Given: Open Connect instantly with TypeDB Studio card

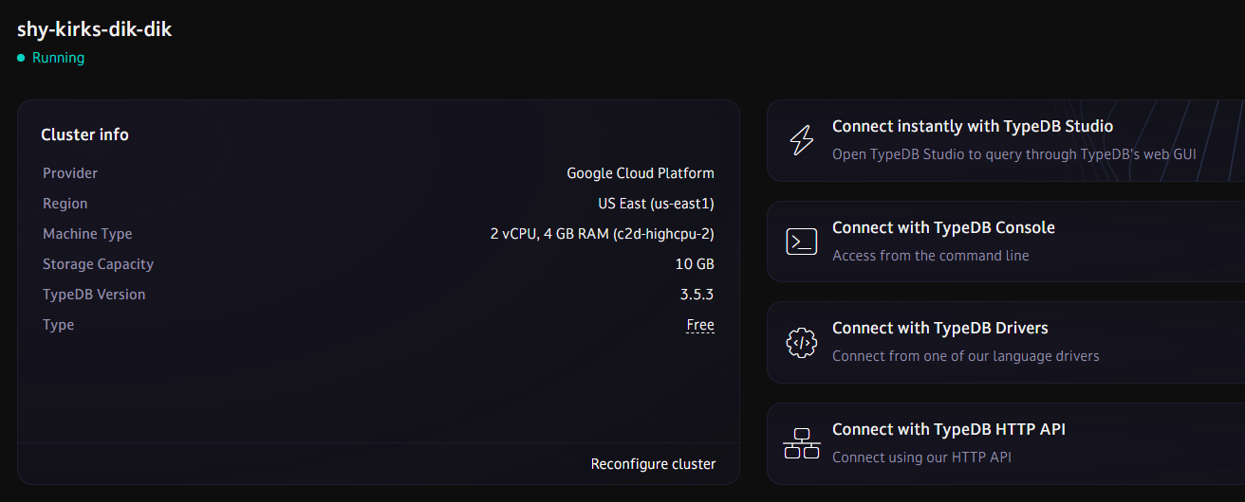Looking at the screenshot, I should [x=1006, y=140].
